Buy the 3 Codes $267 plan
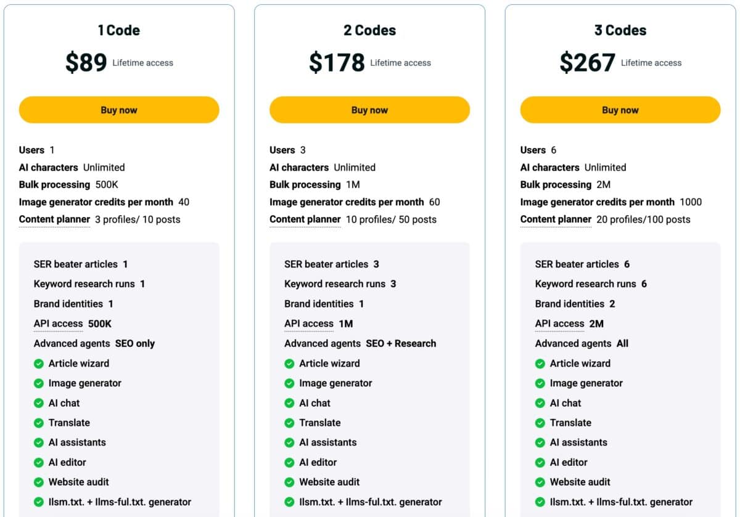The image size is (740, 517). click(x=620, y=110)
